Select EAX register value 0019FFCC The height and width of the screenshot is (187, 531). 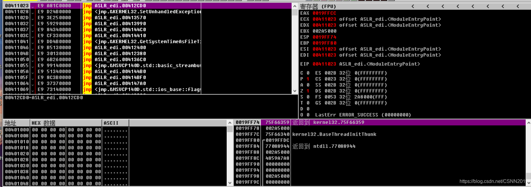[x=324, y=13]
